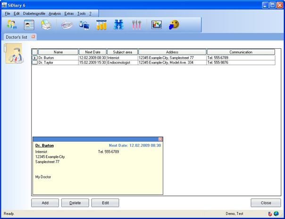Sort list by Next Date column header
285x219 pixels.
click(x=92, y=52)
